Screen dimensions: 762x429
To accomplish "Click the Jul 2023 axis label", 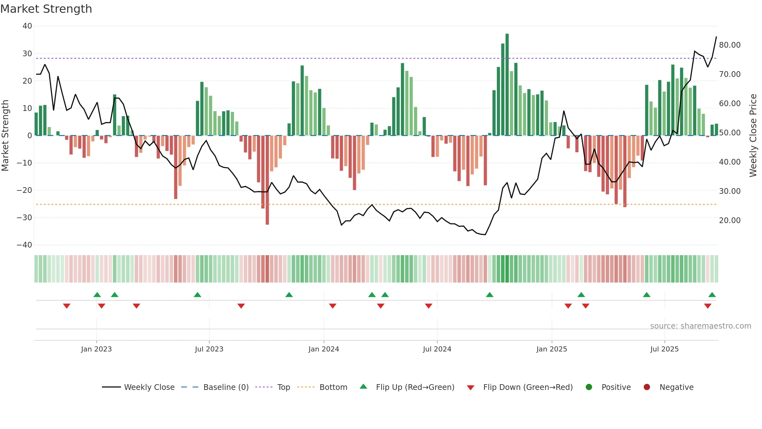I will tap(209, 349).
